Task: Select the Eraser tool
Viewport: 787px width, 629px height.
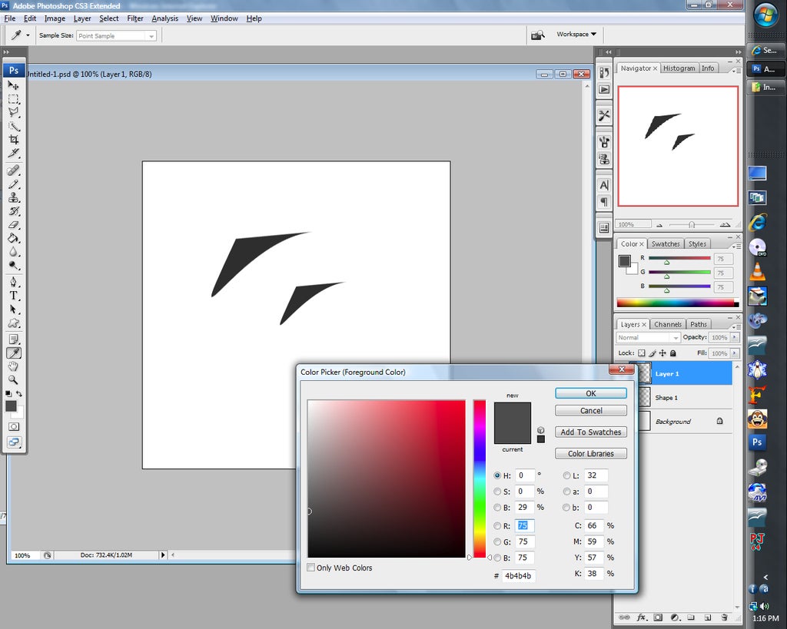Action: coord(14,226)
